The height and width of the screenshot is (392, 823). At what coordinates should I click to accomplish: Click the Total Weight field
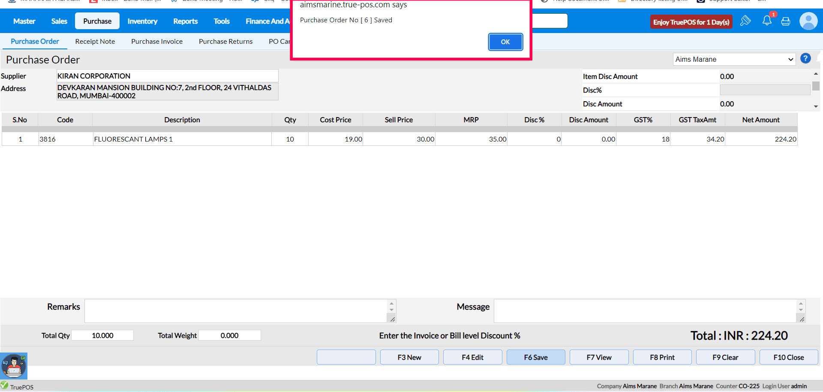point(230,335)
